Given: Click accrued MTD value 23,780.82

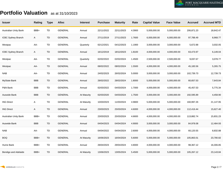Looking at the screenshot, I should point(216,138).
